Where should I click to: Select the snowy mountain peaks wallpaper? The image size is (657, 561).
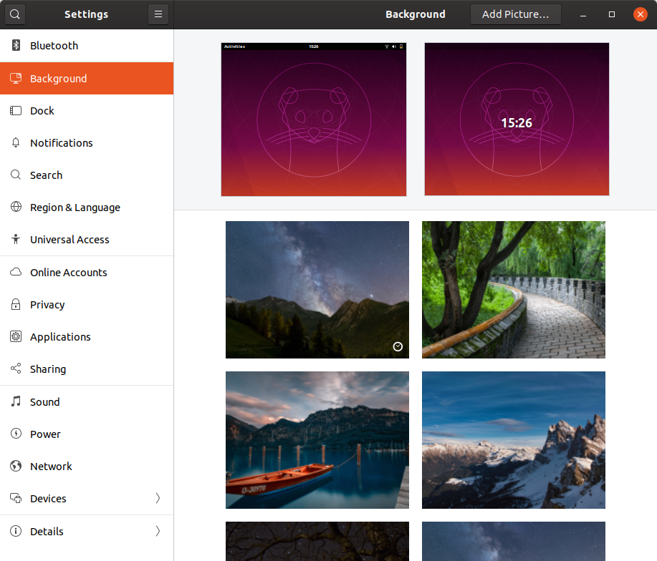tap(514, 440)
